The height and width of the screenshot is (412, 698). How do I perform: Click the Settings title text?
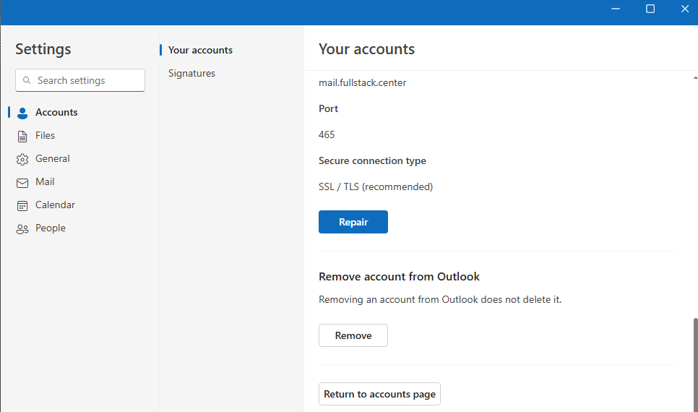[x=43, y=49]
